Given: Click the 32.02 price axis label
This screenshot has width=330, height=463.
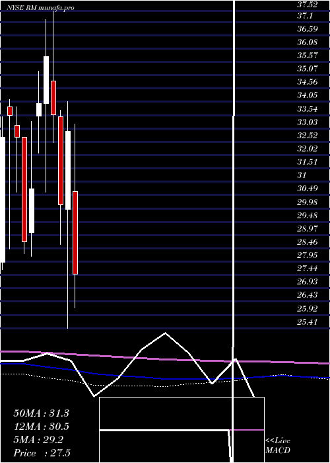Looking at the screenshot, I should 308,149.
